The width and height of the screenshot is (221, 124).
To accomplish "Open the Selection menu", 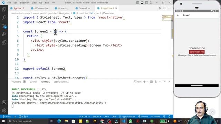I will coord(25,3).
